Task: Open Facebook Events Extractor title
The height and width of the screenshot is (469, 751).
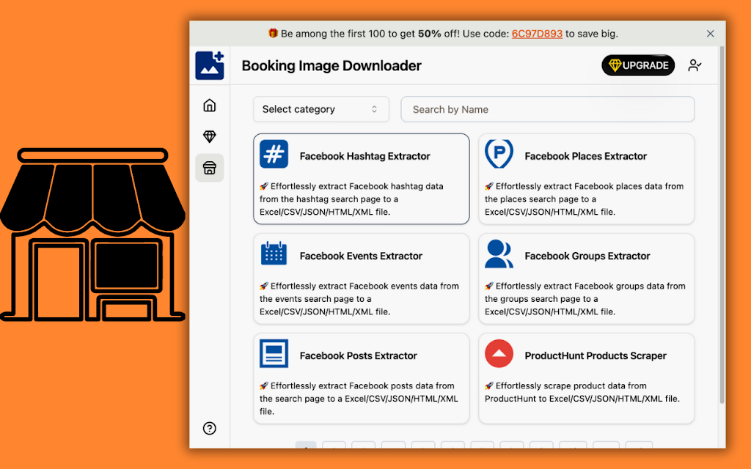Action: point(361,256)
